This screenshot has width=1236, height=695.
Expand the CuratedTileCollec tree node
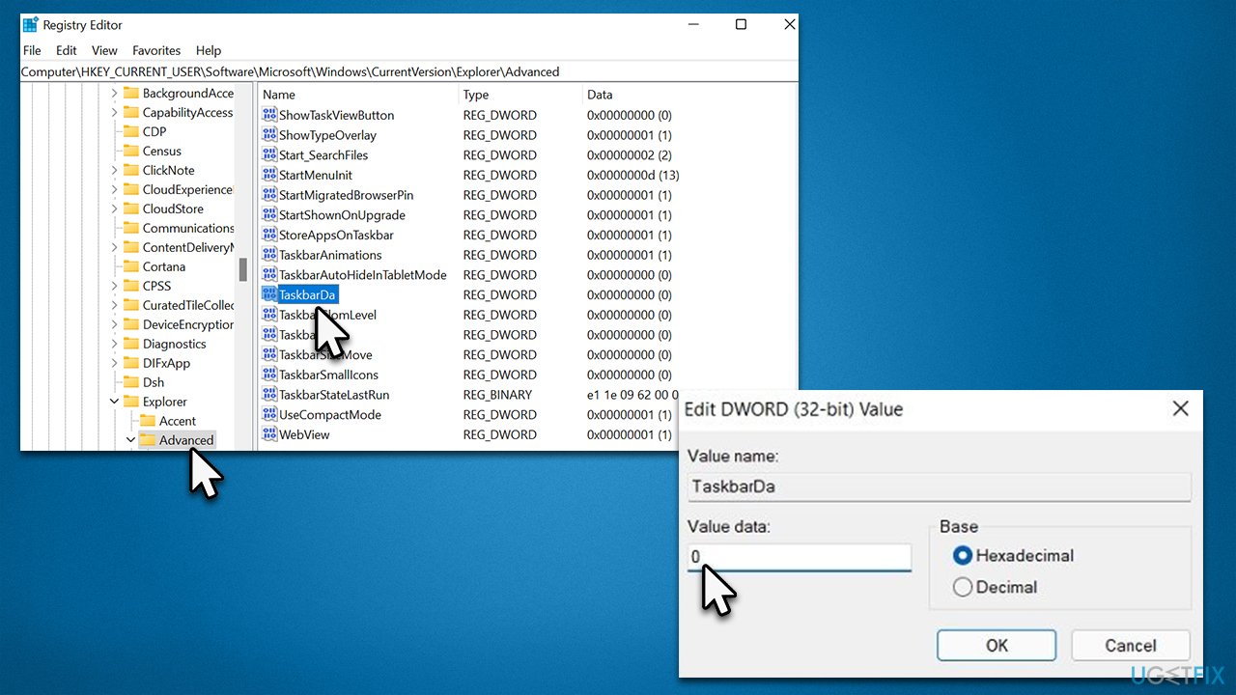tap(113, 305)
